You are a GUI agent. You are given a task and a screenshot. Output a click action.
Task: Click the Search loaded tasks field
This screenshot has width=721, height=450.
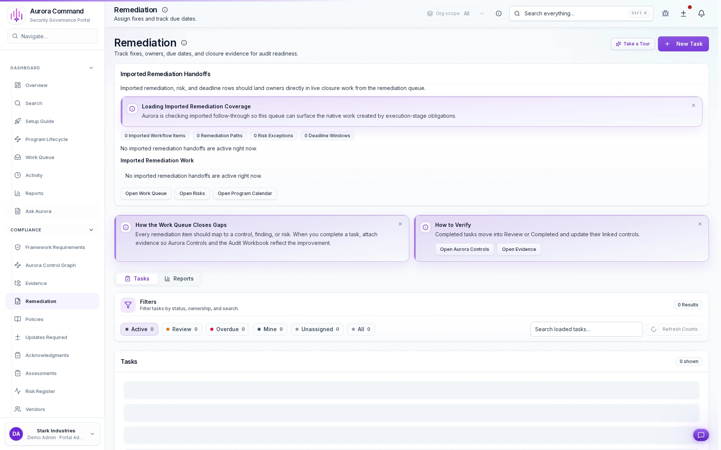[x=586, y=329]
